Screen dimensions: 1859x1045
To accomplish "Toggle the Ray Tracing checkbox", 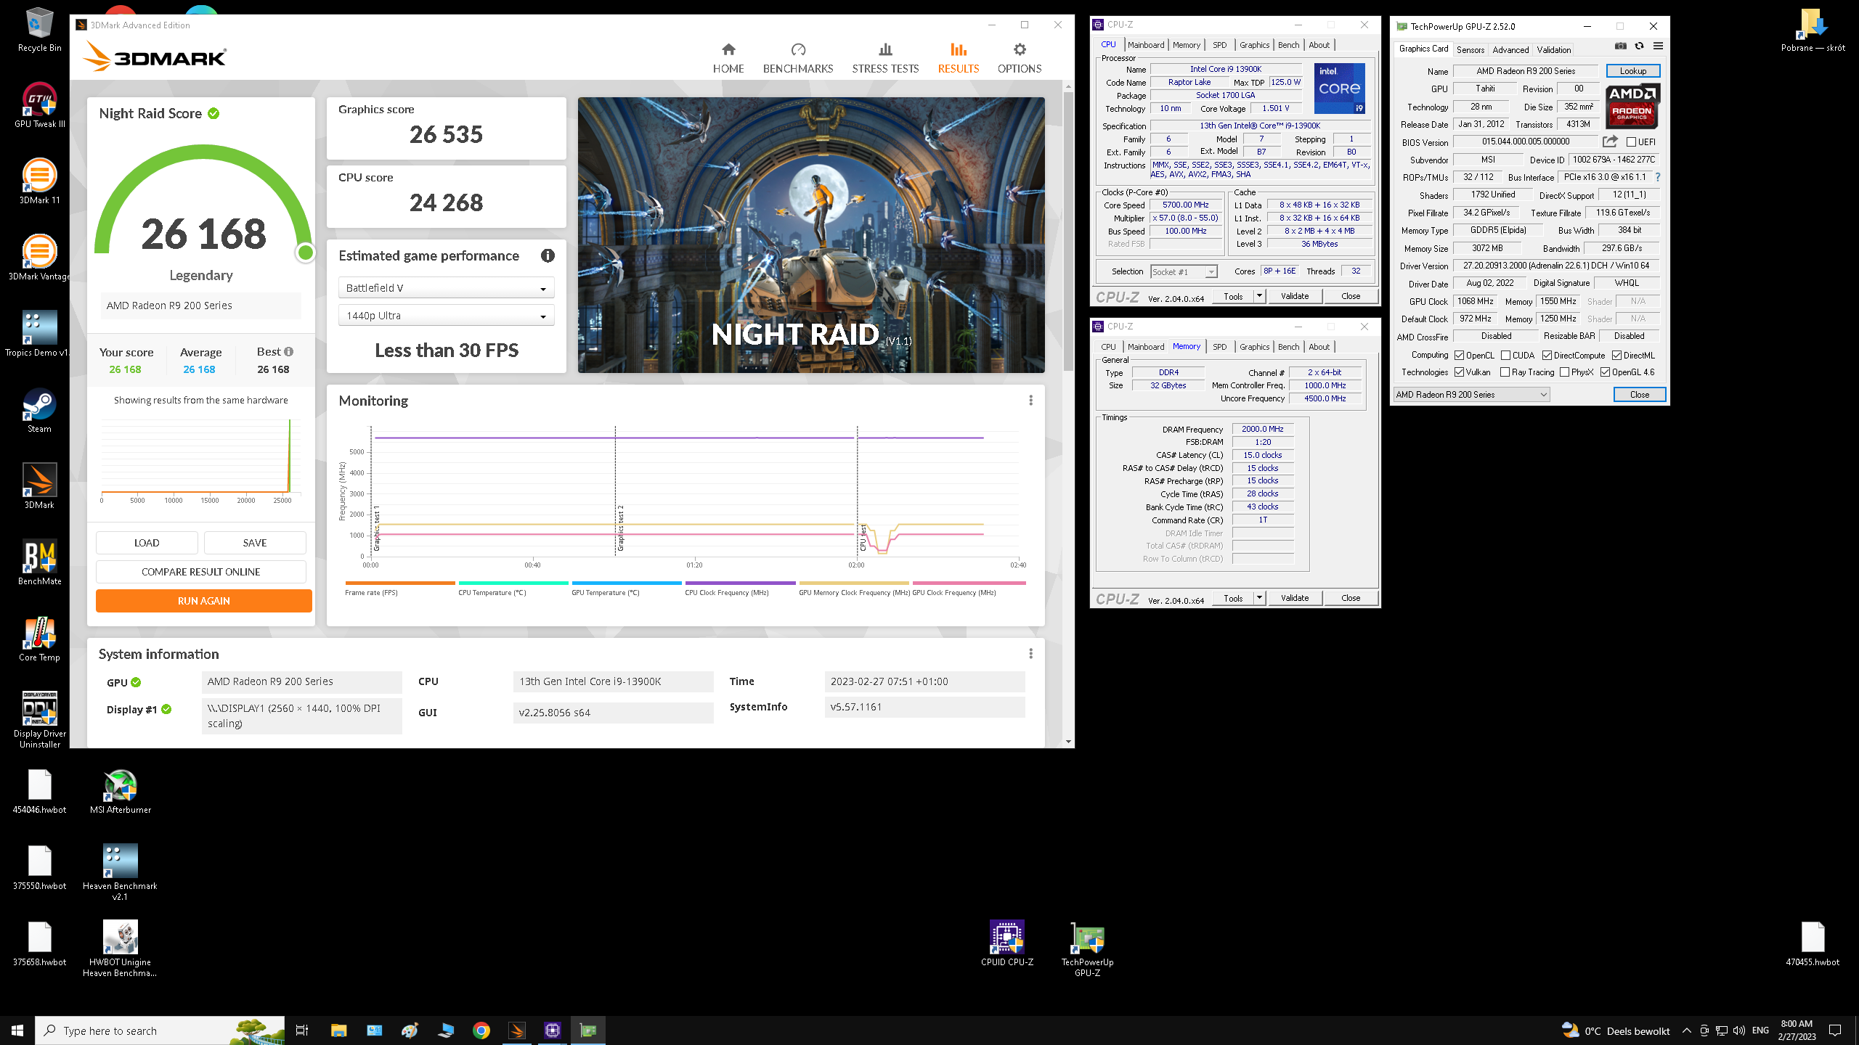I will click(1505, 372).
